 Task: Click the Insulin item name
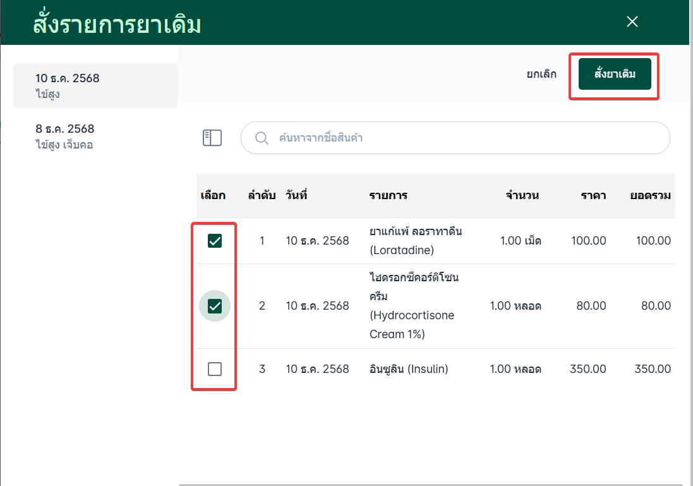pos(409,368)
